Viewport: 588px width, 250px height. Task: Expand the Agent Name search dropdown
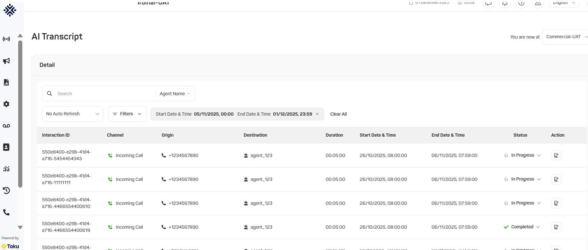tap(175, 94)
